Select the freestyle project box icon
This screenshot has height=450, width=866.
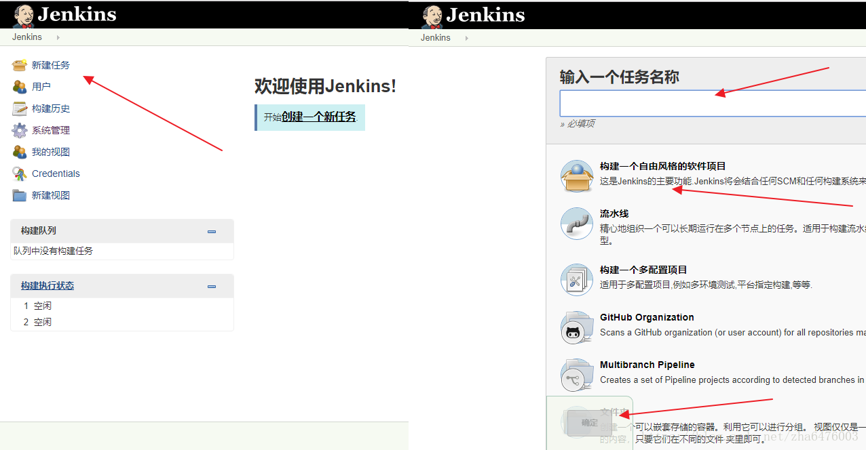[577, 176]
